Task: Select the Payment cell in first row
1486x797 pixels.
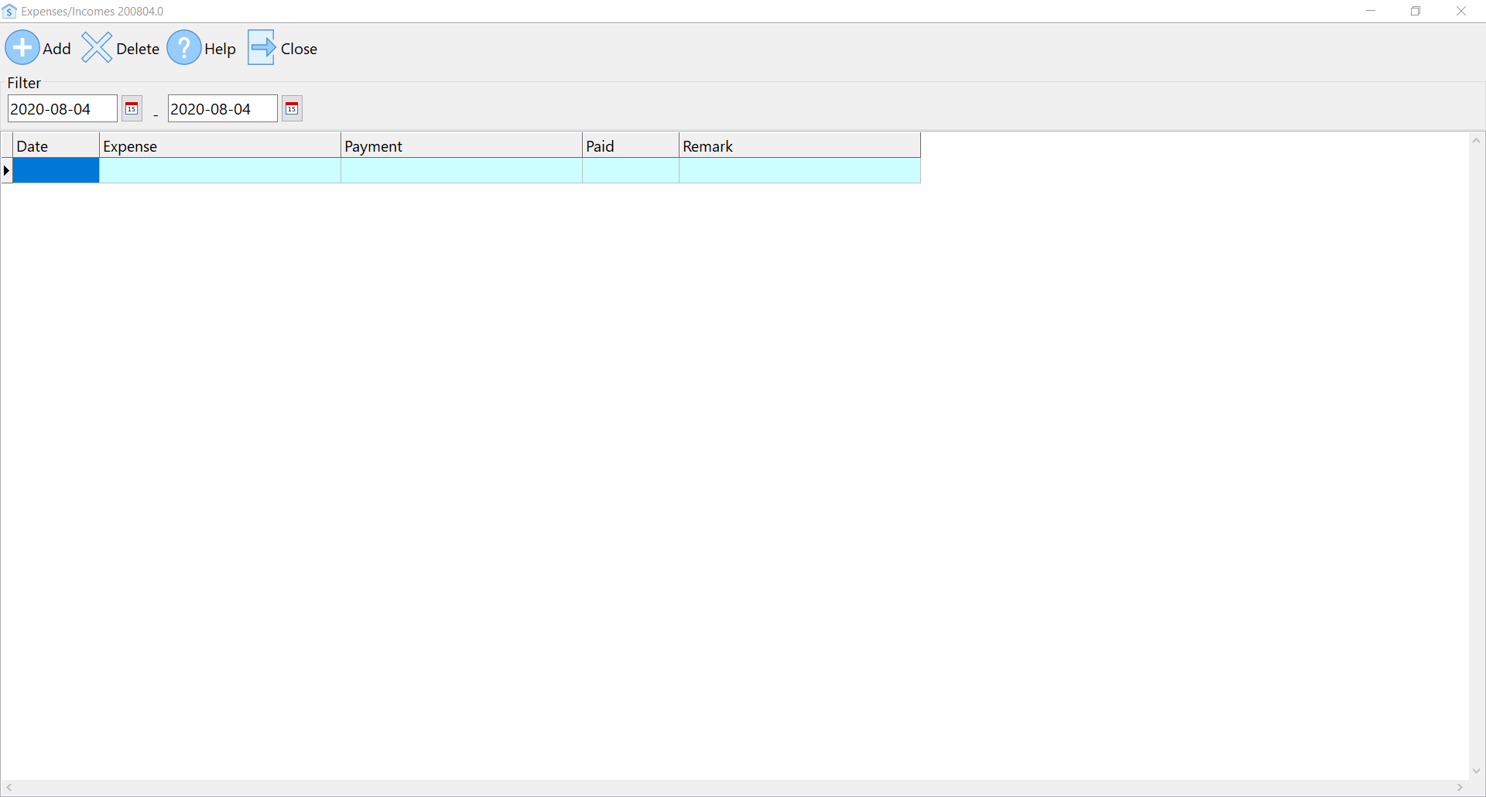Action: [462, 170]
